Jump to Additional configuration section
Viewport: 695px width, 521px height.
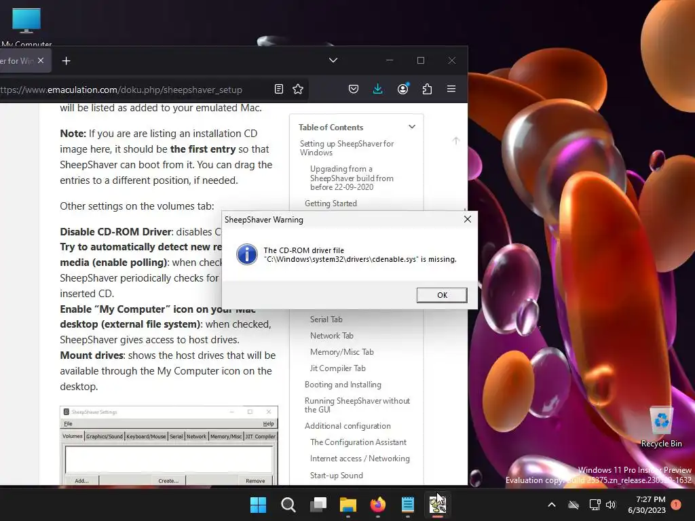pos(347,426)
